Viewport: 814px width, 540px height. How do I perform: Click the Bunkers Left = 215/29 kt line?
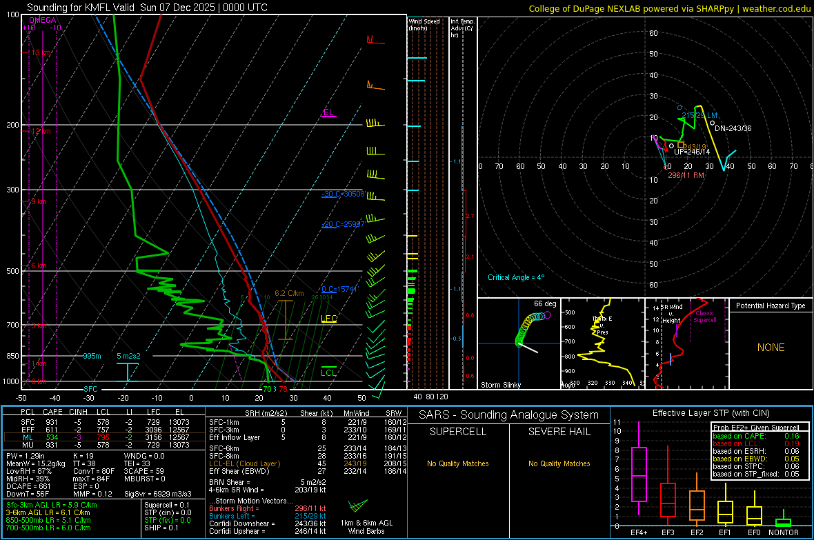pos(268,516)
